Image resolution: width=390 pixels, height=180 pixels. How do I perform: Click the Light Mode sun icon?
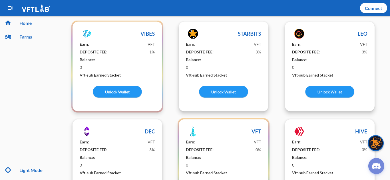[x=8, y=170]
